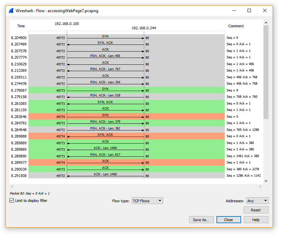Click horizontal scrollbar right arrow
282x237 pixels.
click(260, 186)
